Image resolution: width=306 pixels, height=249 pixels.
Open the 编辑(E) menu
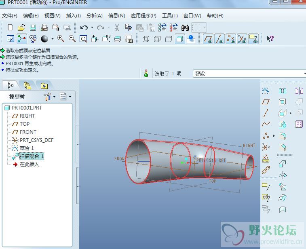[x=31, y=16]
